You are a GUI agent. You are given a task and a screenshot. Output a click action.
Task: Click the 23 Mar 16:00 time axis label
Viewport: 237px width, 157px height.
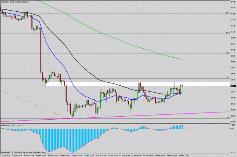pos(148,155)
